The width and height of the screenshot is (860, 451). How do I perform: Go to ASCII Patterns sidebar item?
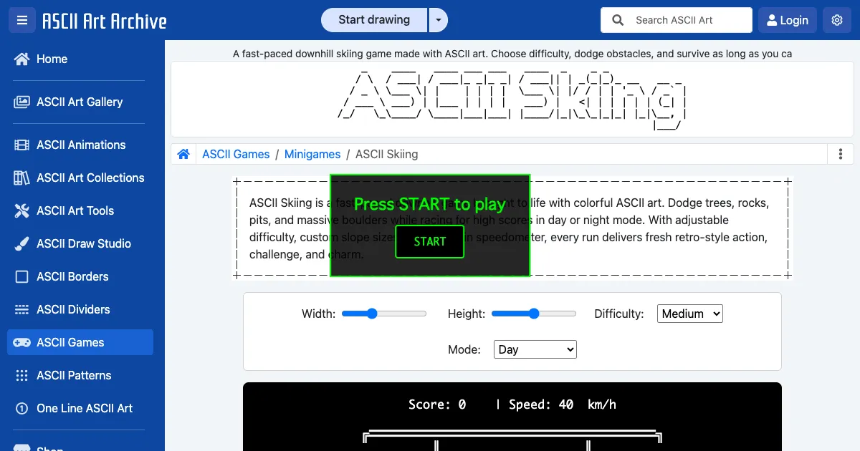pos(74,375)
